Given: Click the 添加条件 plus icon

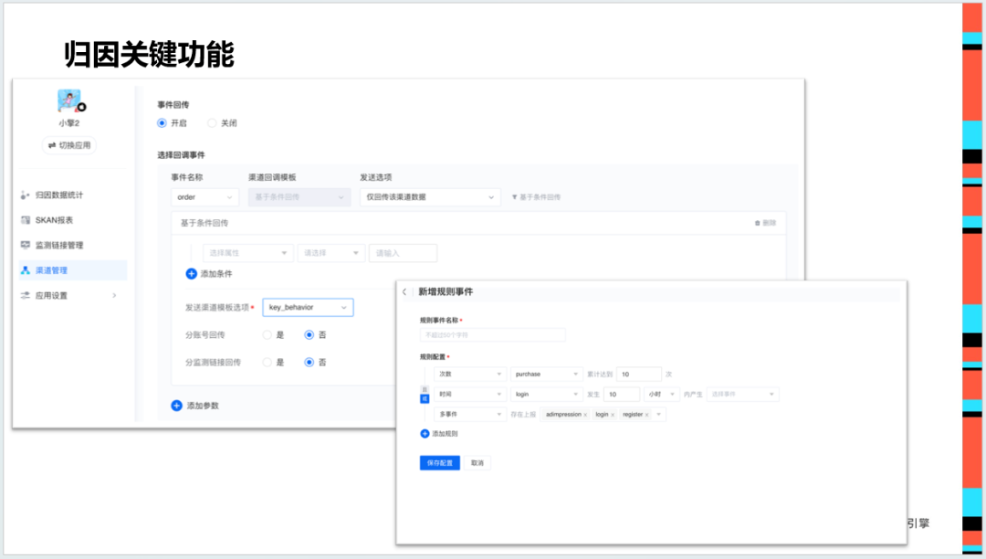Looking at the screenshot, I should point(192,272).
